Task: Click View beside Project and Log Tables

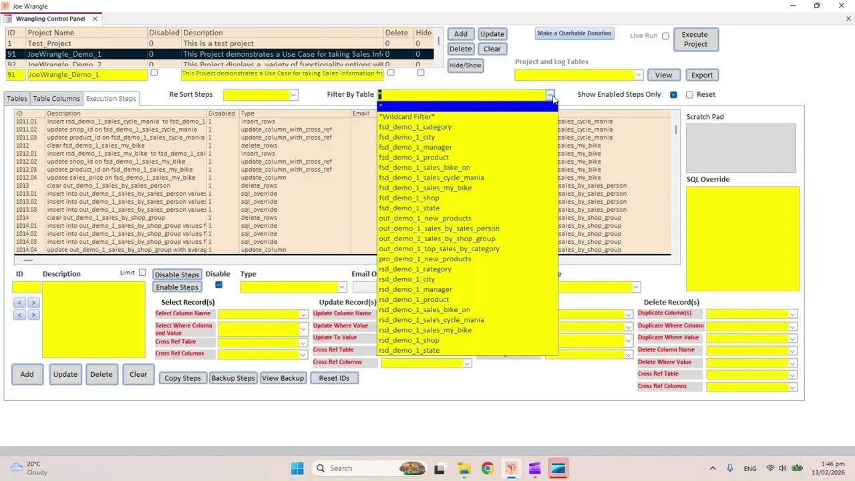Action: (663, 75)
